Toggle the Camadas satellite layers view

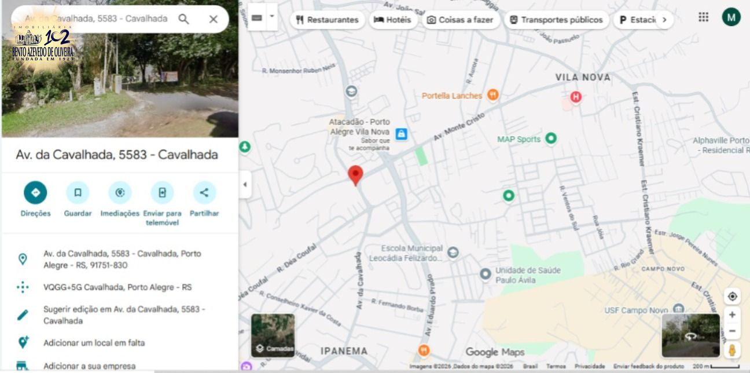pyautogui.click(x=273, y=334)
